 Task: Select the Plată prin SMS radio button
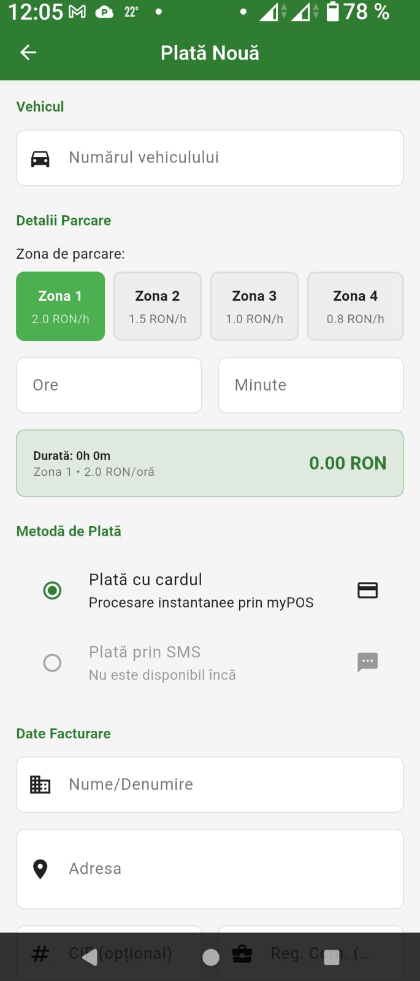pos(53,663)
